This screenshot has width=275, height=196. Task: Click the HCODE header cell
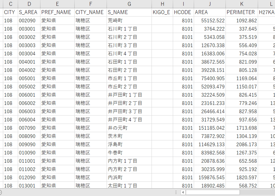[183, 12]
